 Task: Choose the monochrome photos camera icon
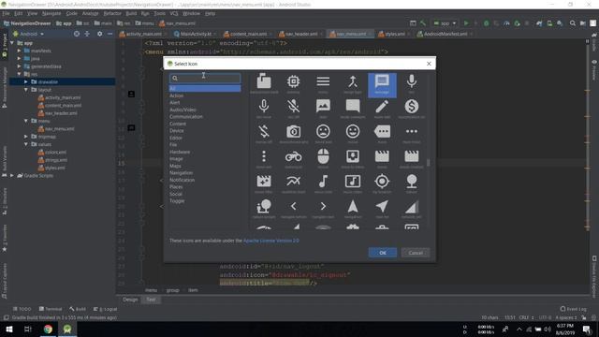point(293,131)
